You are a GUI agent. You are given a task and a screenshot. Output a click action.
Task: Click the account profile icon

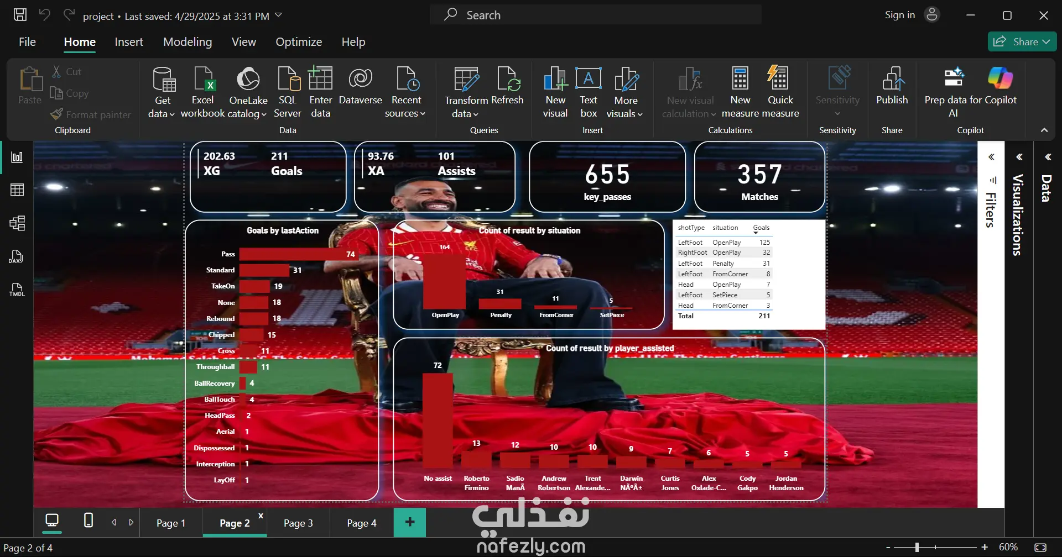click(x=932, y=15)
